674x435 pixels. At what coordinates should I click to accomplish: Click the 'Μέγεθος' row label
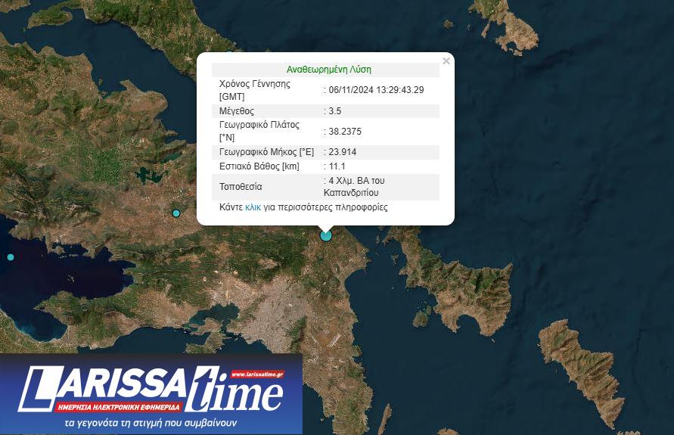[x=237, y=111]
